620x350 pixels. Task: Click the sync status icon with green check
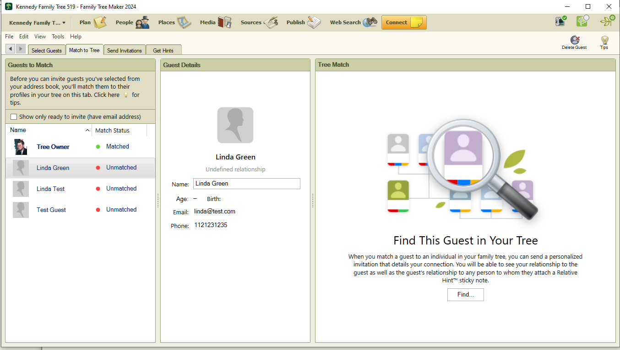click(x=561, y=21)
